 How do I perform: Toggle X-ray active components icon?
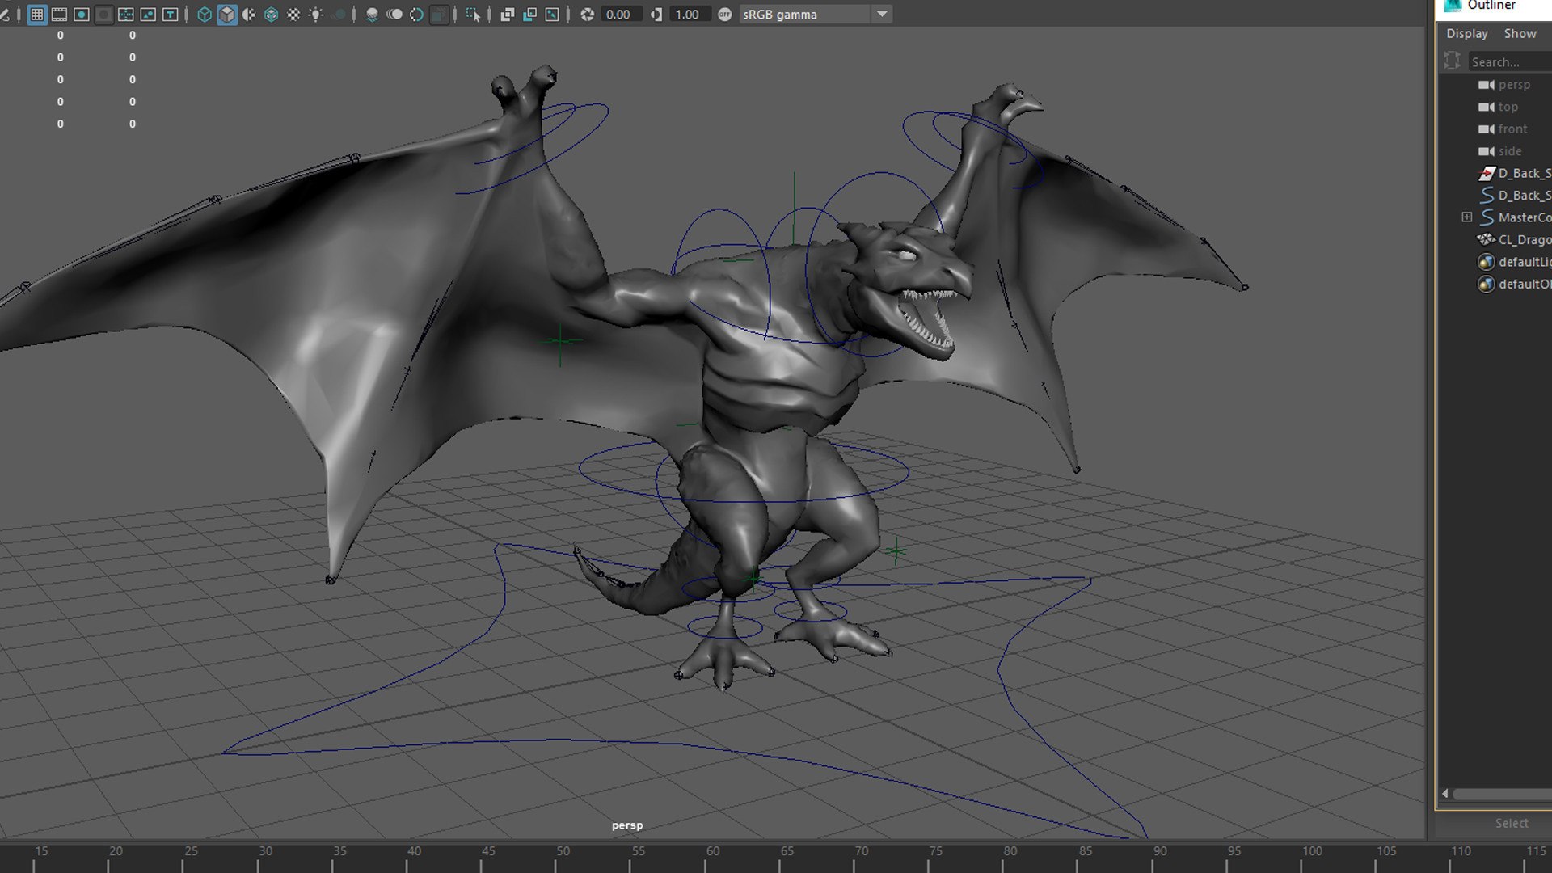pyautogui.click(x=529, y=15)
